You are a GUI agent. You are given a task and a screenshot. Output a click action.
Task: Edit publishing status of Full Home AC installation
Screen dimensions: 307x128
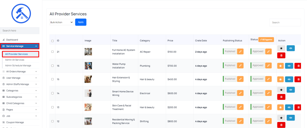240,52
